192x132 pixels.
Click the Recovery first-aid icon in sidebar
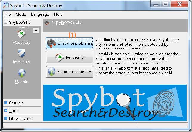pos(21,34)
